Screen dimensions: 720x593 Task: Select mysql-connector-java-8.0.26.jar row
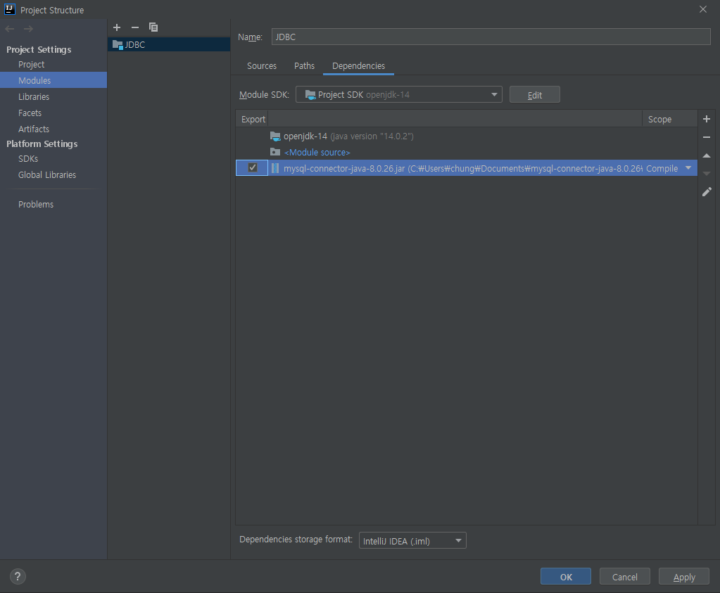467,168
